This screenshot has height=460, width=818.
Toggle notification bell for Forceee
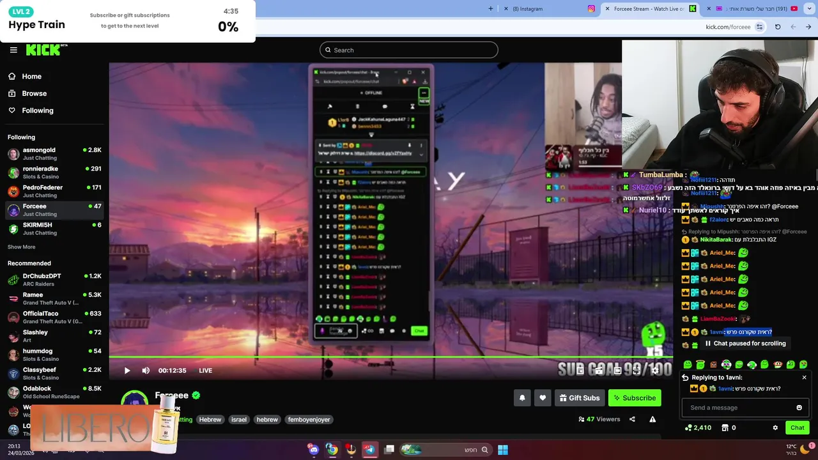(x=522, y=398)
